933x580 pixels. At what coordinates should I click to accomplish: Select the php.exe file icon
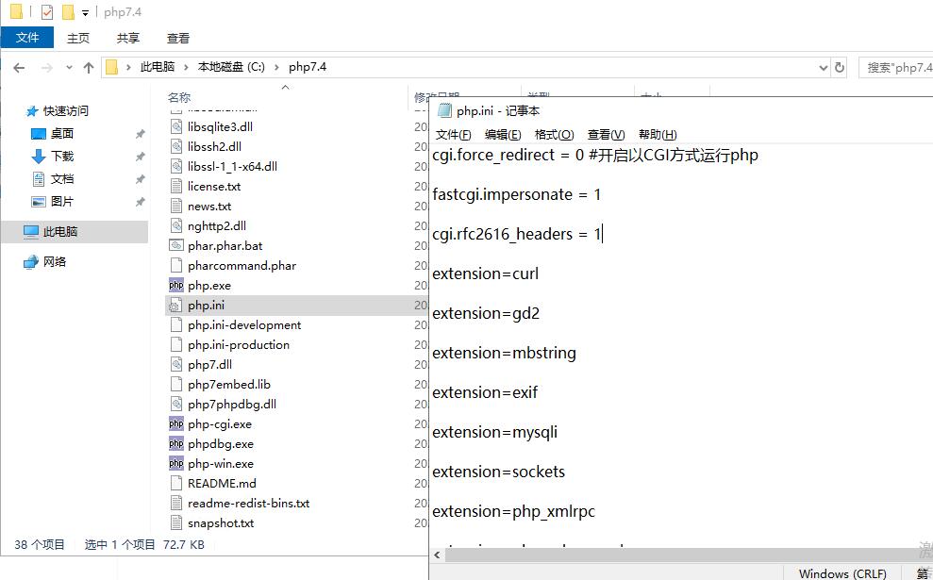pos(176,285)
